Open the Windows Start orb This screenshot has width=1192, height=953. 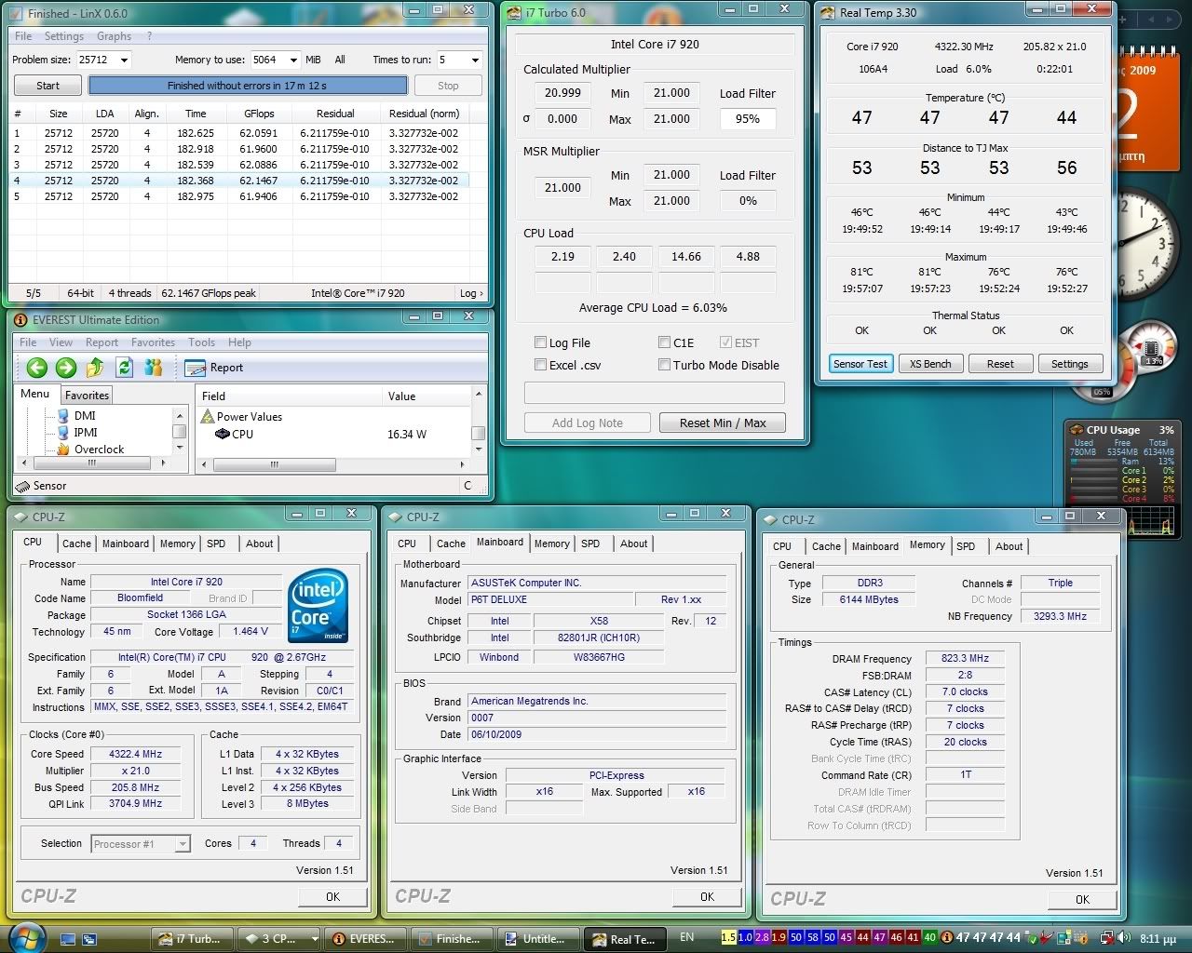coord(26,937)
